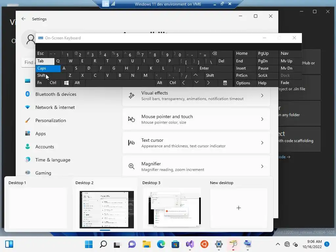Show hidden tray icons chevron
The width and height of the screenshot is (336, 252).
tap(278, 244)
